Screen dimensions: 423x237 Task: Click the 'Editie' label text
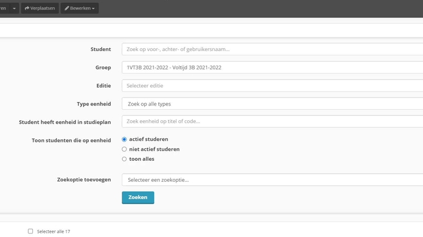(104, 86)
